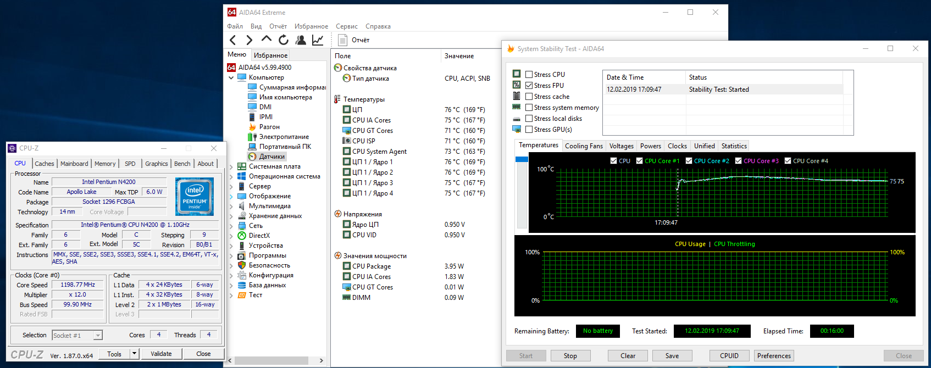Switch to the Memory tab in CPU-Z
The width and height of the screenshot is (931, 368).
105,164
